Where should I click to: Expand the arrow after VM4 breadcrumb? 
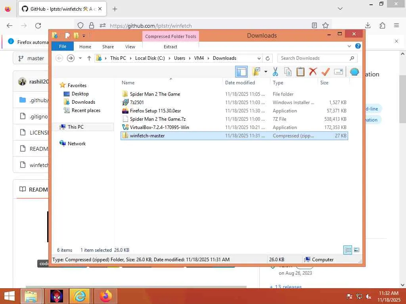pos(208,58)
